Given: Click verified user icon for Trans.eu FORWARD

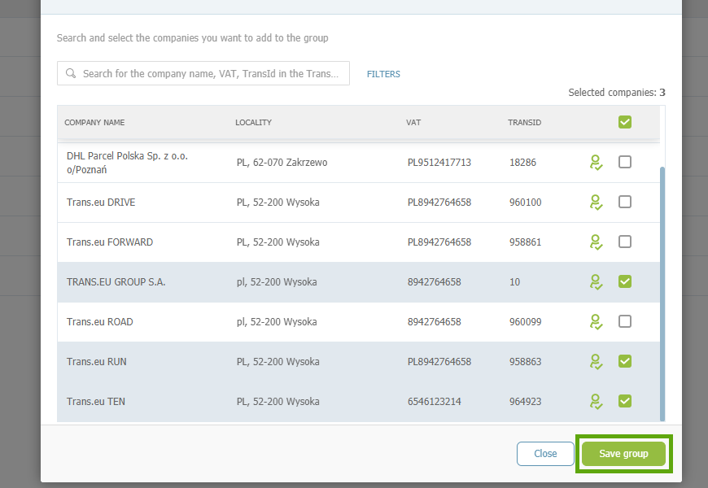Looking at the screenshot, I should 596,242.
